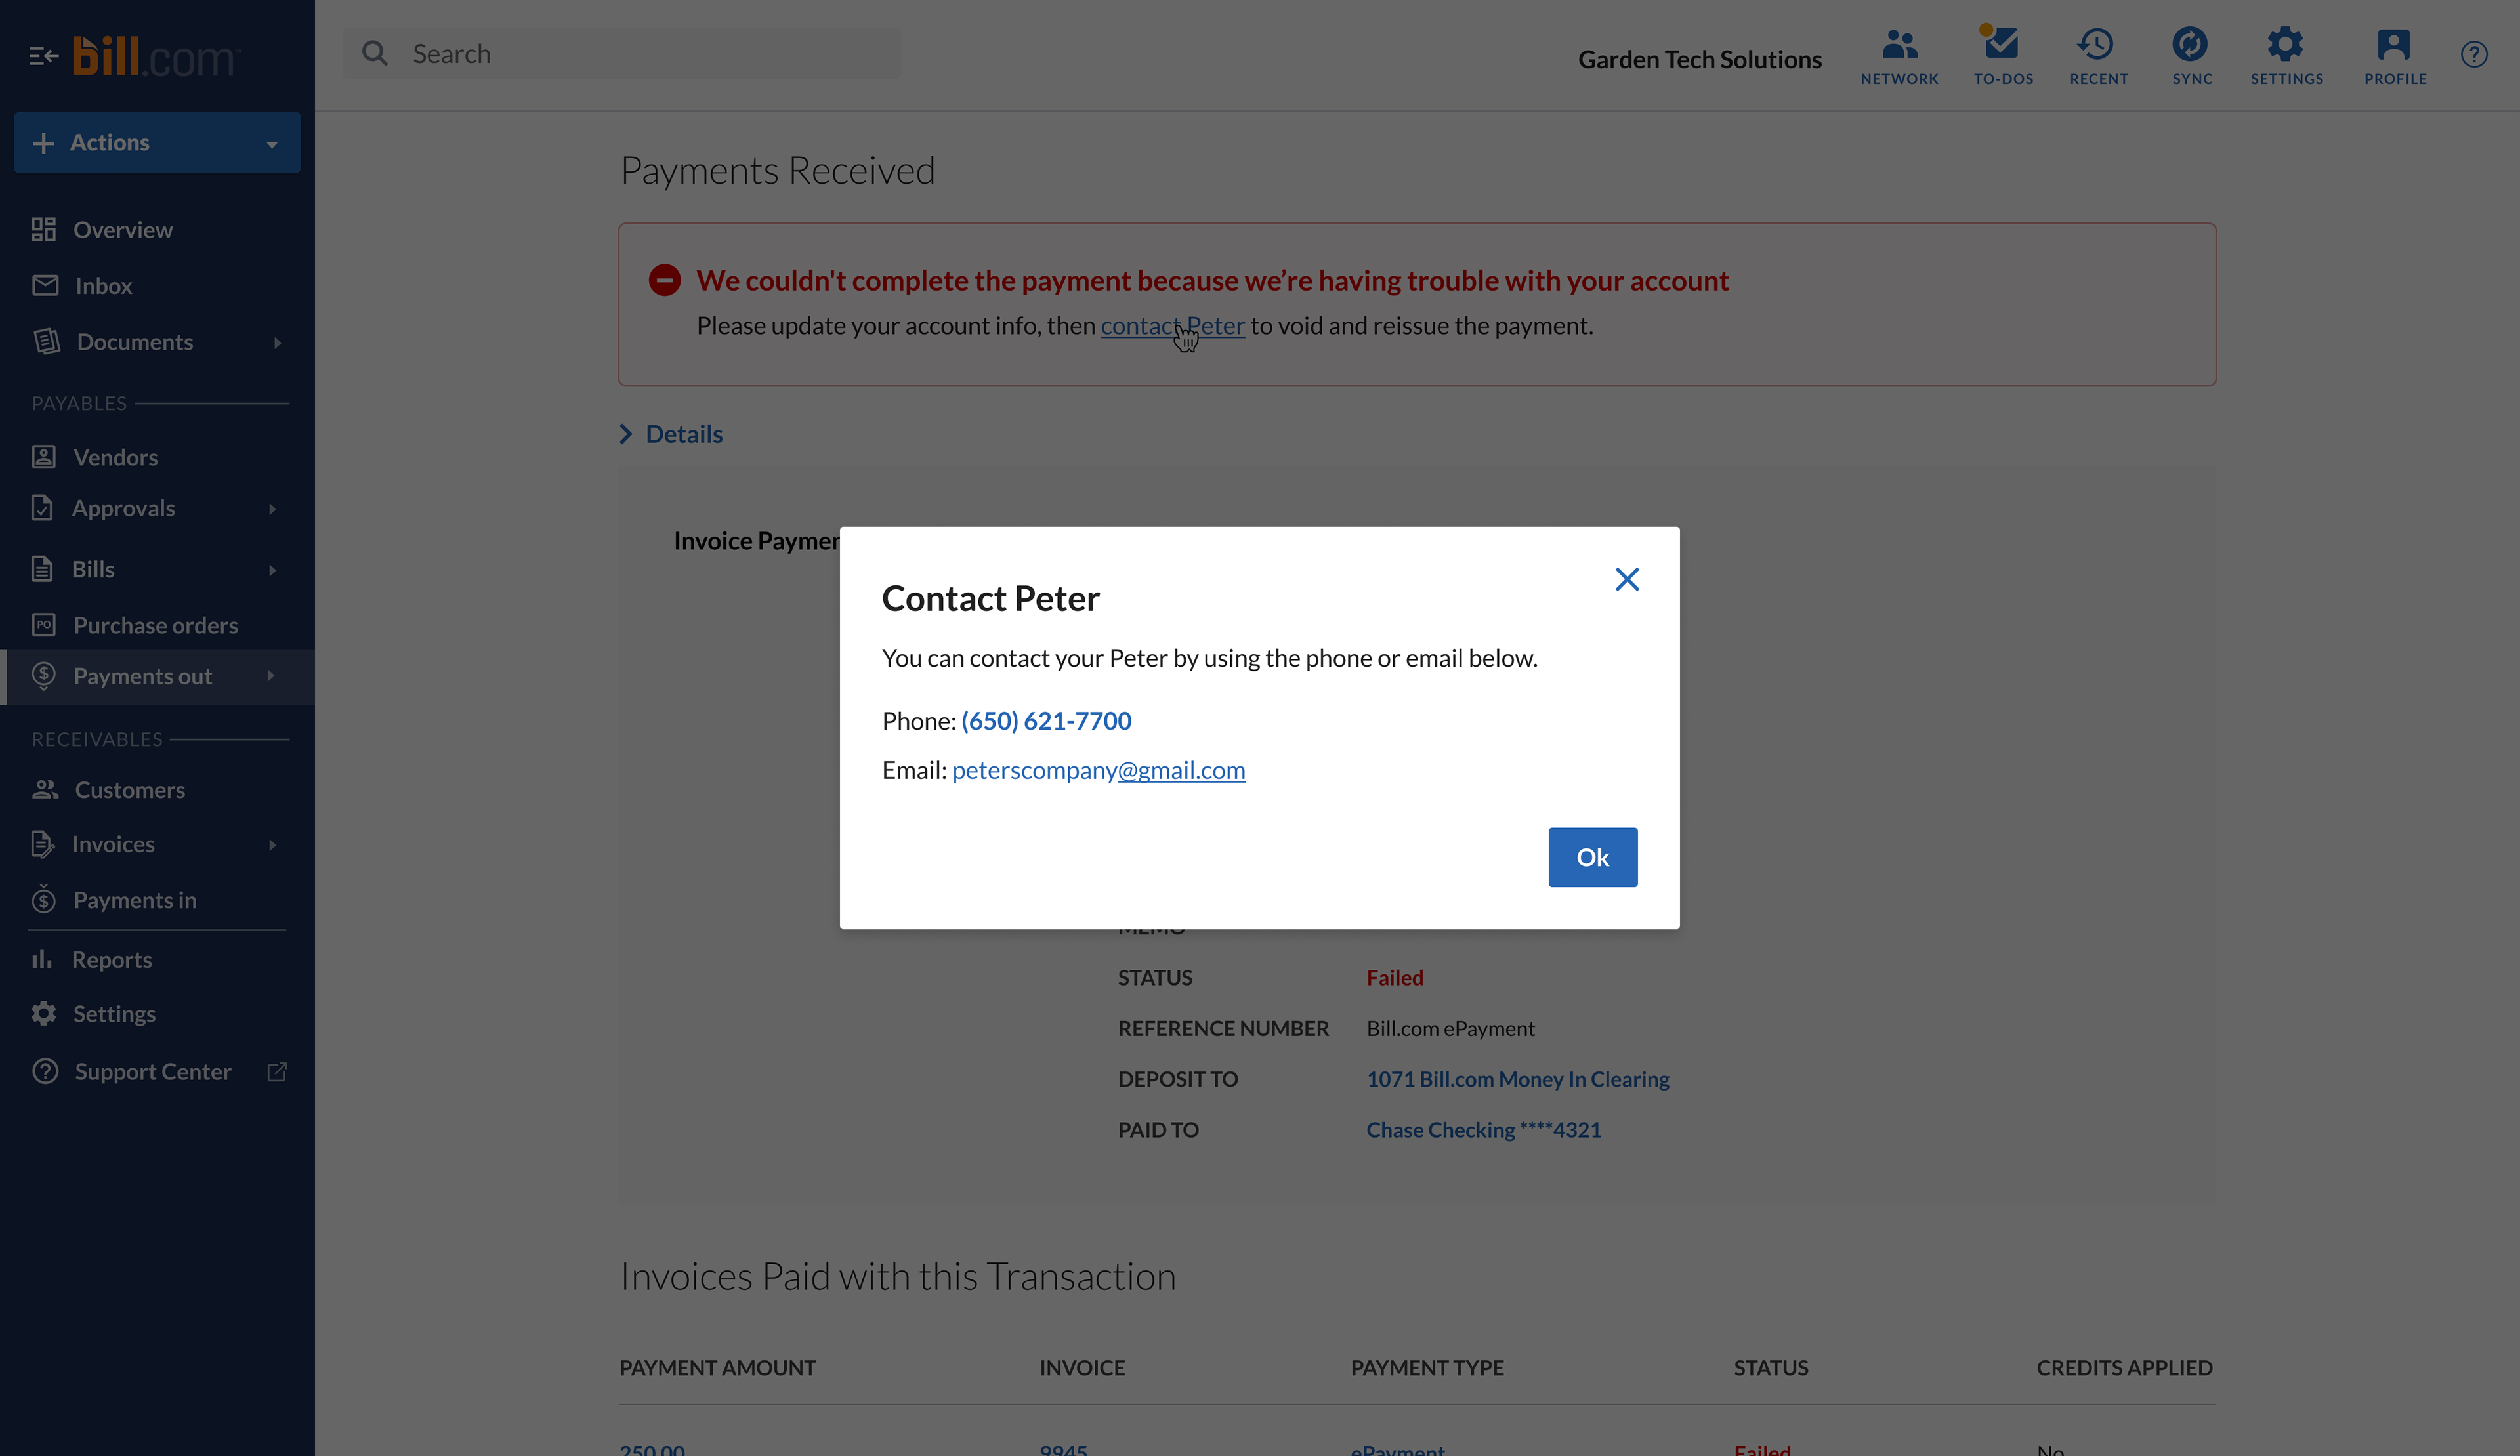Open the Chase Checking ****4321 link
2520x1456 pixels.
(x=1484, y=1129)
